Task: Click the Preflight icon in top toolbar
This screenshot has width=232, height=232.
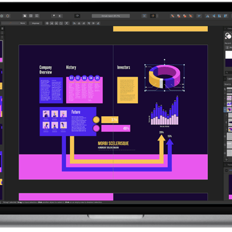Action: pos(77,15)
